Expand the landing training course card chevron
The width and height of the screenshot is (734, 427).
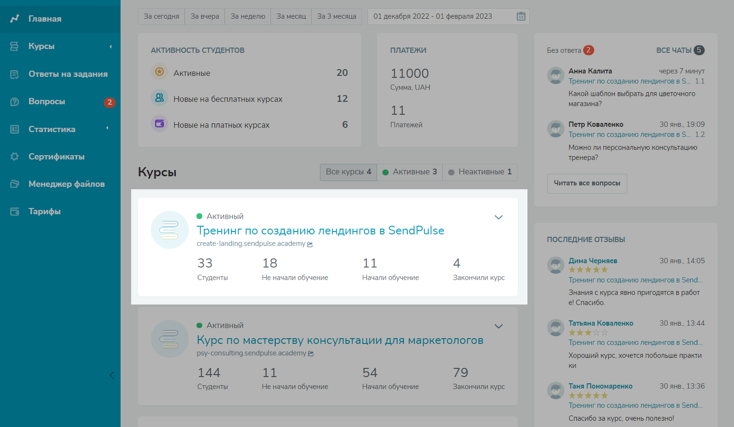[x=499, y=217]
